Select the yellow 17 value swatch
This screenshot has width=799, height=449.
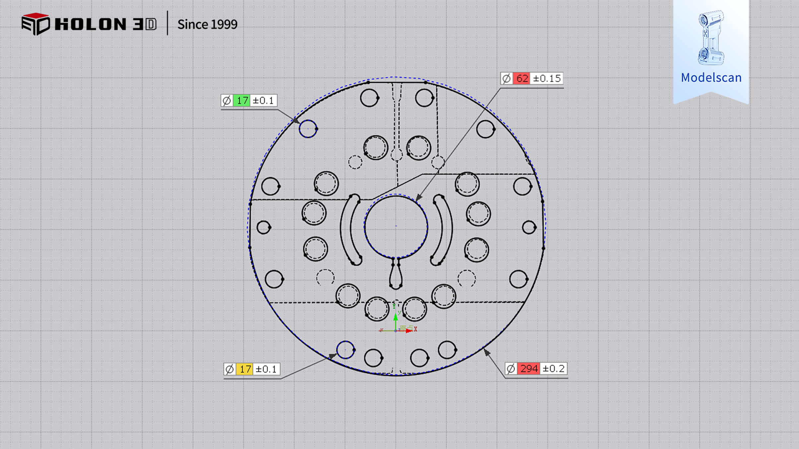(x=245, y=369)
